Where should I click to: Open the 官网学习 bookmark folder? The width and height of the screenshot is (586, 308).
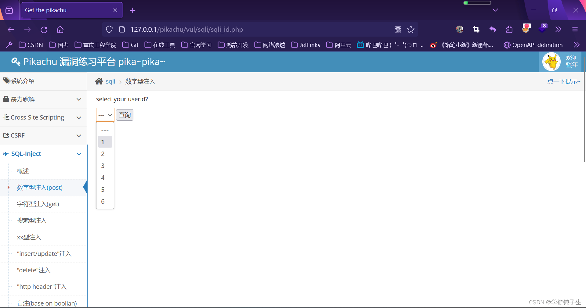[x=197, y=45]
